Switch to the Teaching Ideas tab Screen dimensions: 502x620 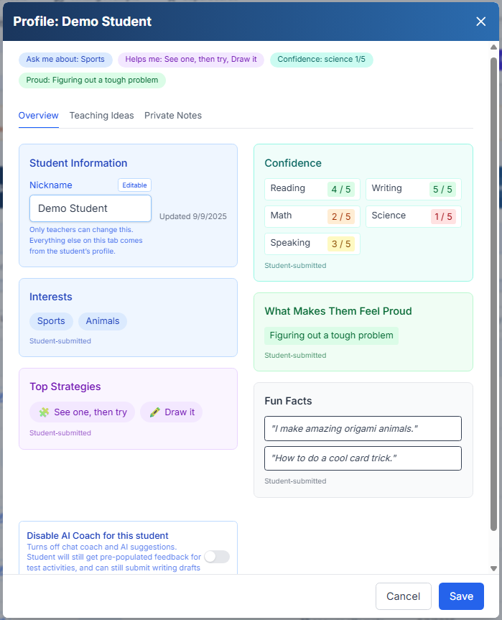tap(101, 116)
